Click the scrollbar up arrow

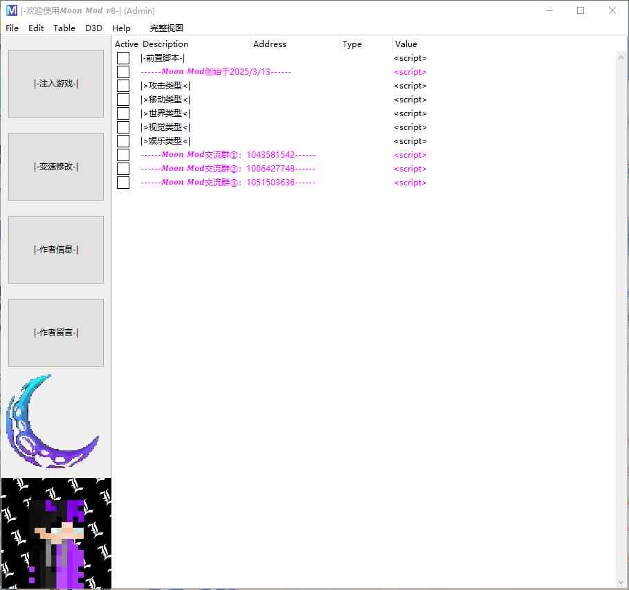click(621, 58)
